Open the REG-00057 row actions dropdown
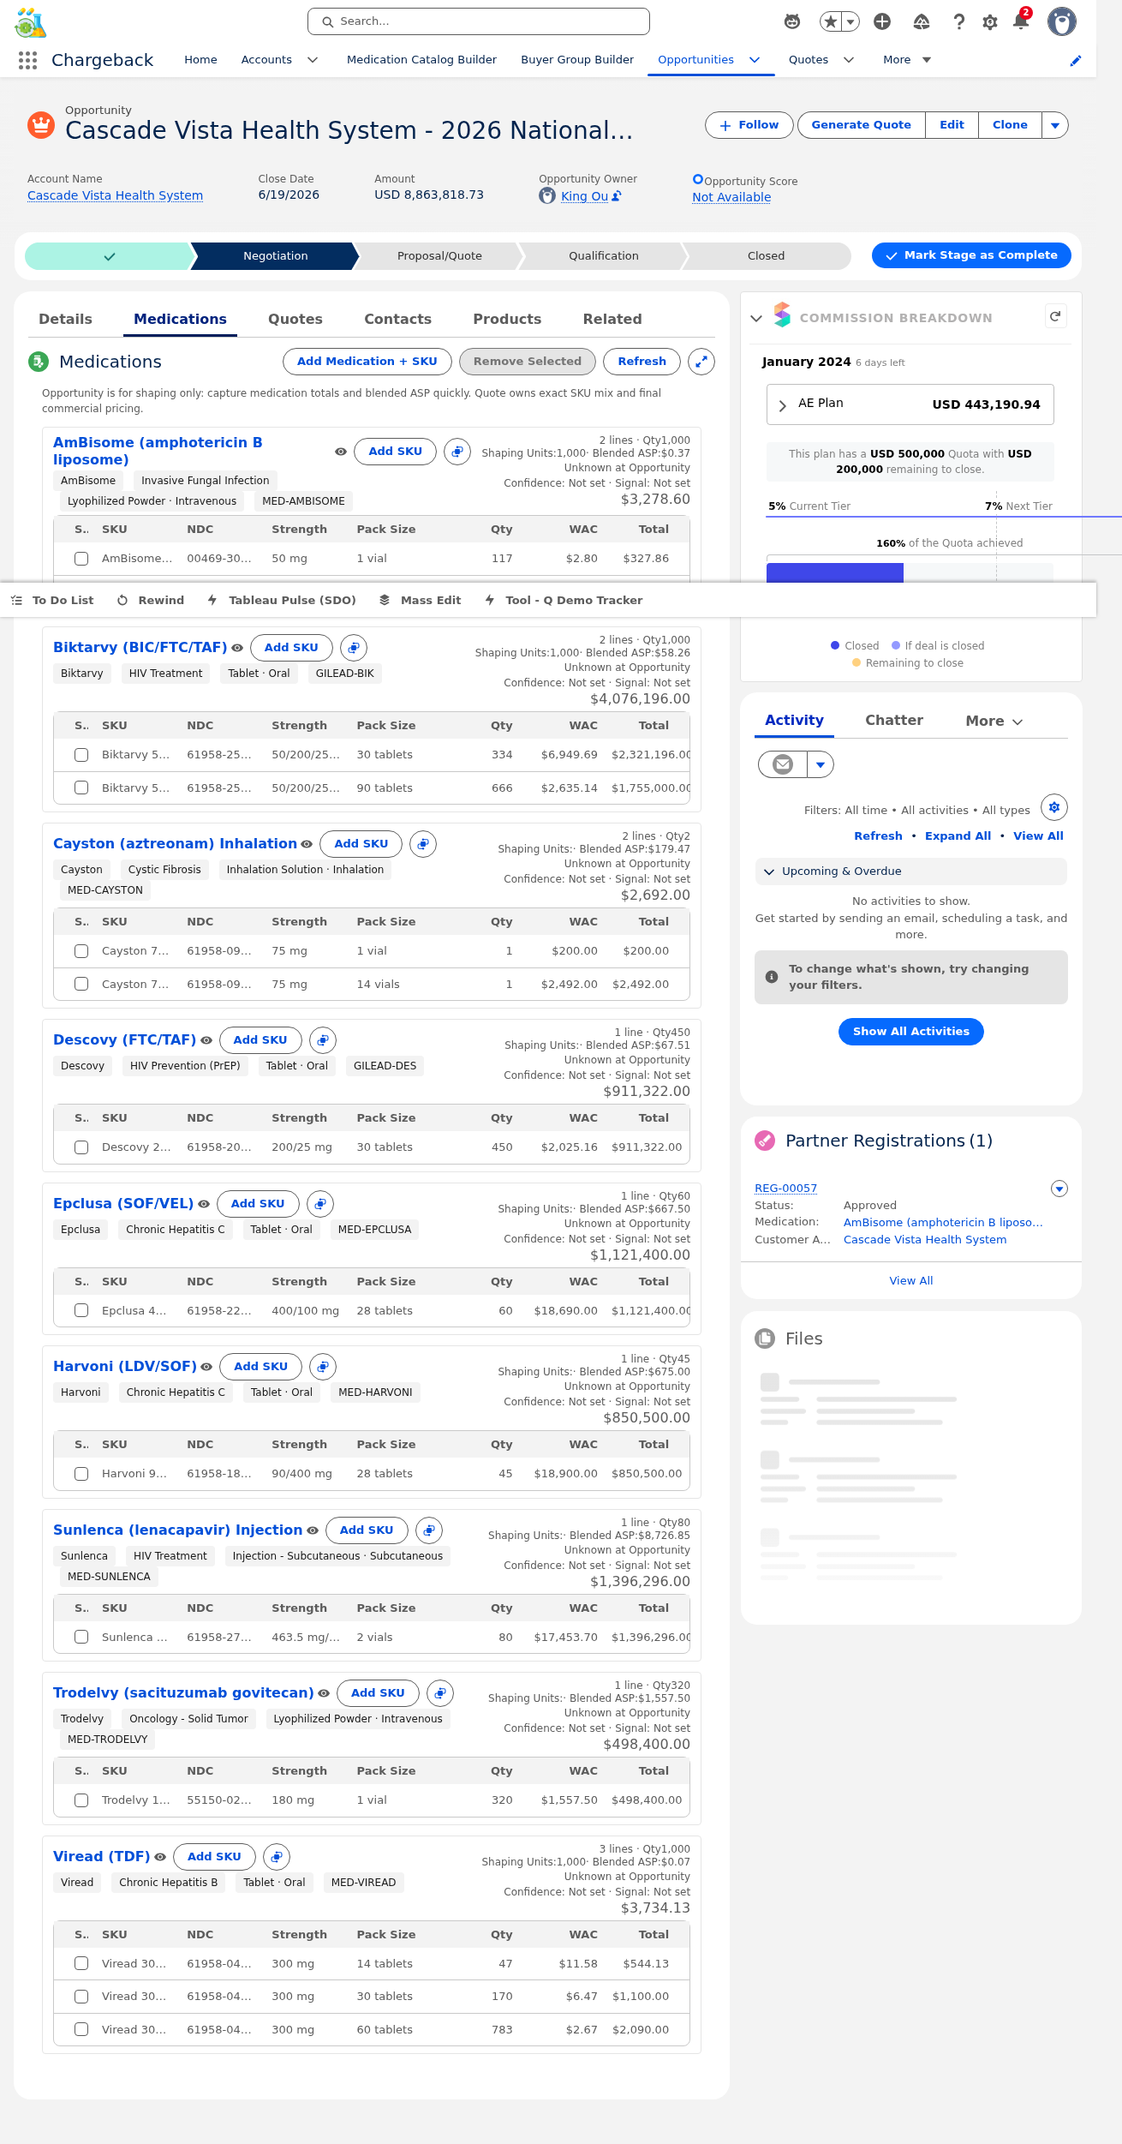This screenshot has height=2144, width=1122. click(1059, 1189)
